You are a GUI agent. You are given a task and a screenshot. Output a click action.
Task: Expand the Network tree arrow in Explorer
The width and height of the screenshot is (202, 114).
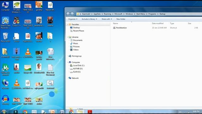click(68, 78)
